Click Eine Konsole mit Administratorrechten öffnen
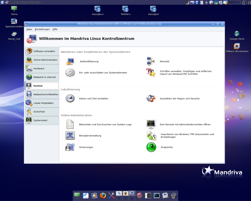The image size is (251, 201). pos(185,125)
